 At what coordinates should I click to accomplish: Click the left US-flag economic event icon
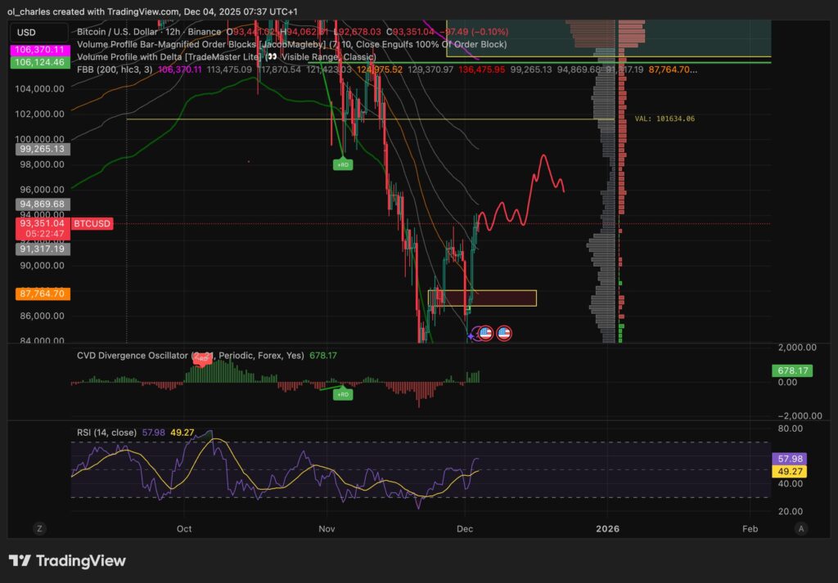tap(485, 332)
